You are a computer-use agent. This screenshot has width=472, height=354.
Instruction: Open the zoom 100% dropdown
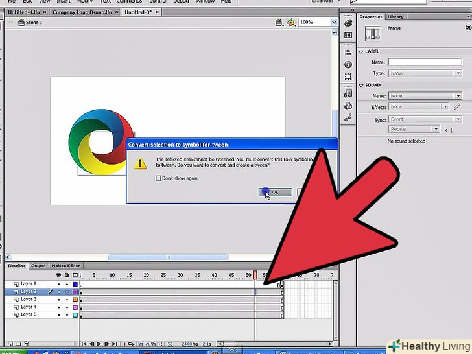333,22
